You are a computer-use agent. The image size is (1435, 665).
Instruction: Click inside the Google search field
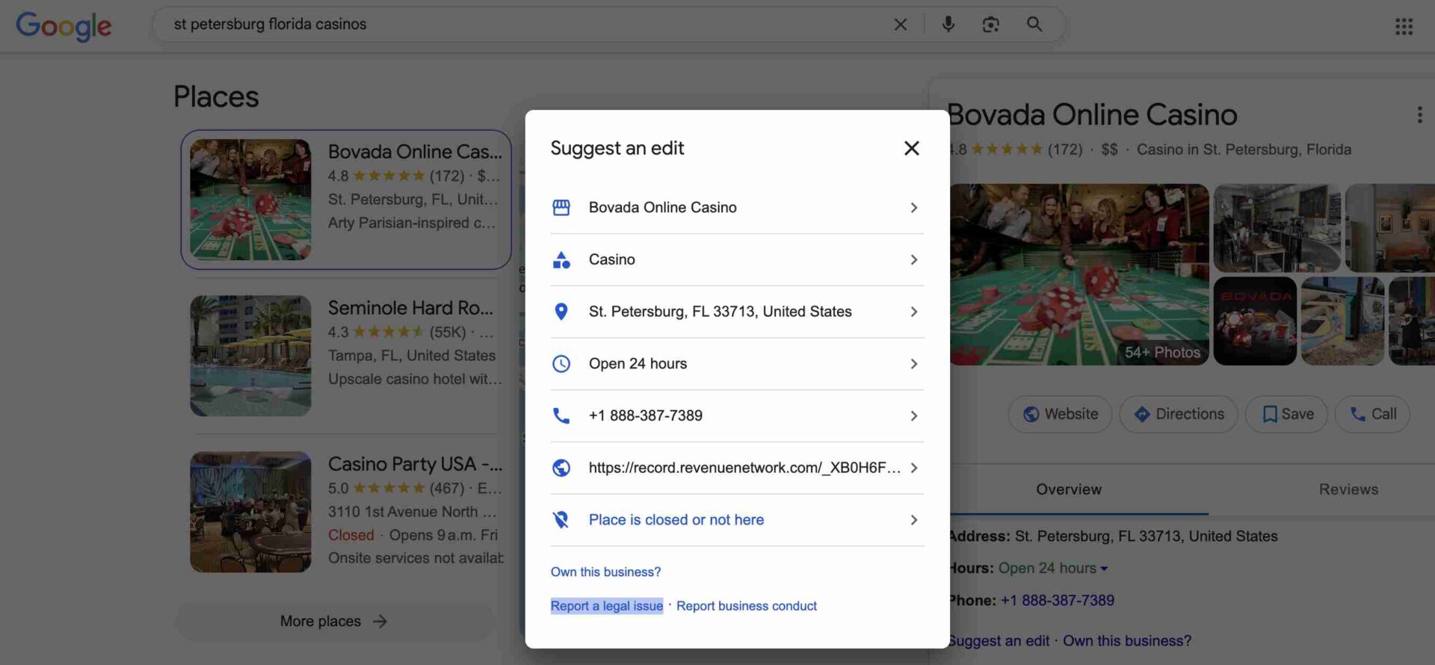coord(523,24)
